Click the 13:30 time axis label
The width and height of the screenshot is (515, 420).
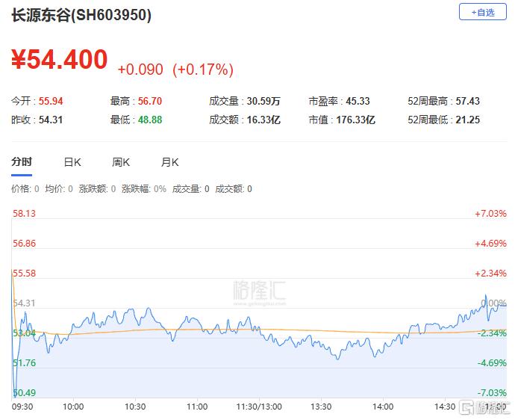(x=321, y=407)
